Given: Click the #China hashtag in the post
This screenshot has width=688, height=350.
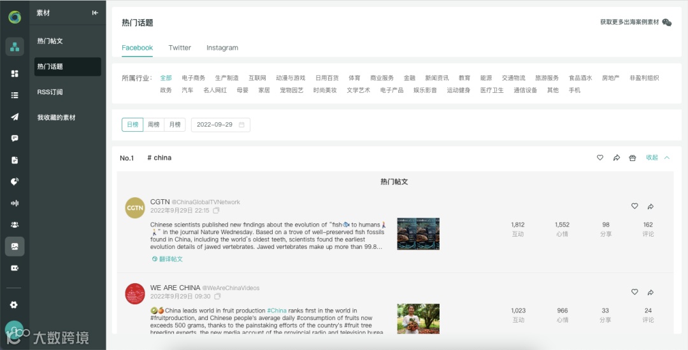Looking at the screenshot, I should [277, 311].
